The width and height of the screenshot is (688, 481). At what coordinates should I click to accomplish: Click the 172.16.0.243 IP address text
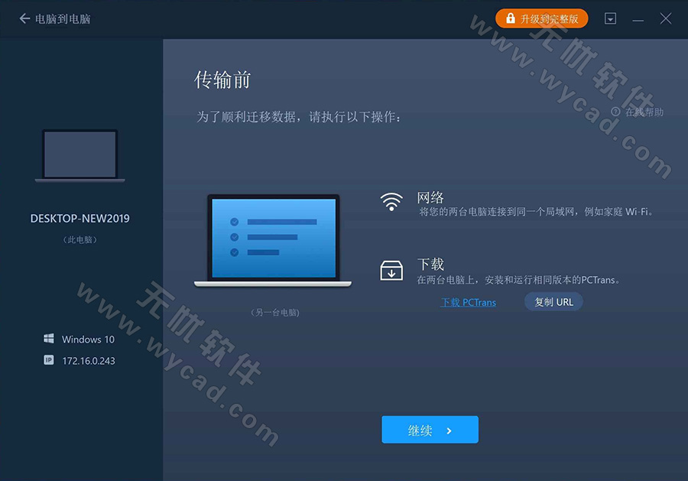pyautogui.click(x=89, y=360)
